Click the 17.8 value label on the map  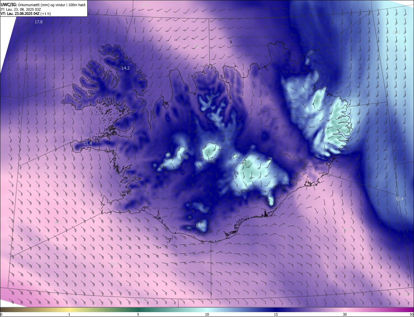(x=39, y=22)
